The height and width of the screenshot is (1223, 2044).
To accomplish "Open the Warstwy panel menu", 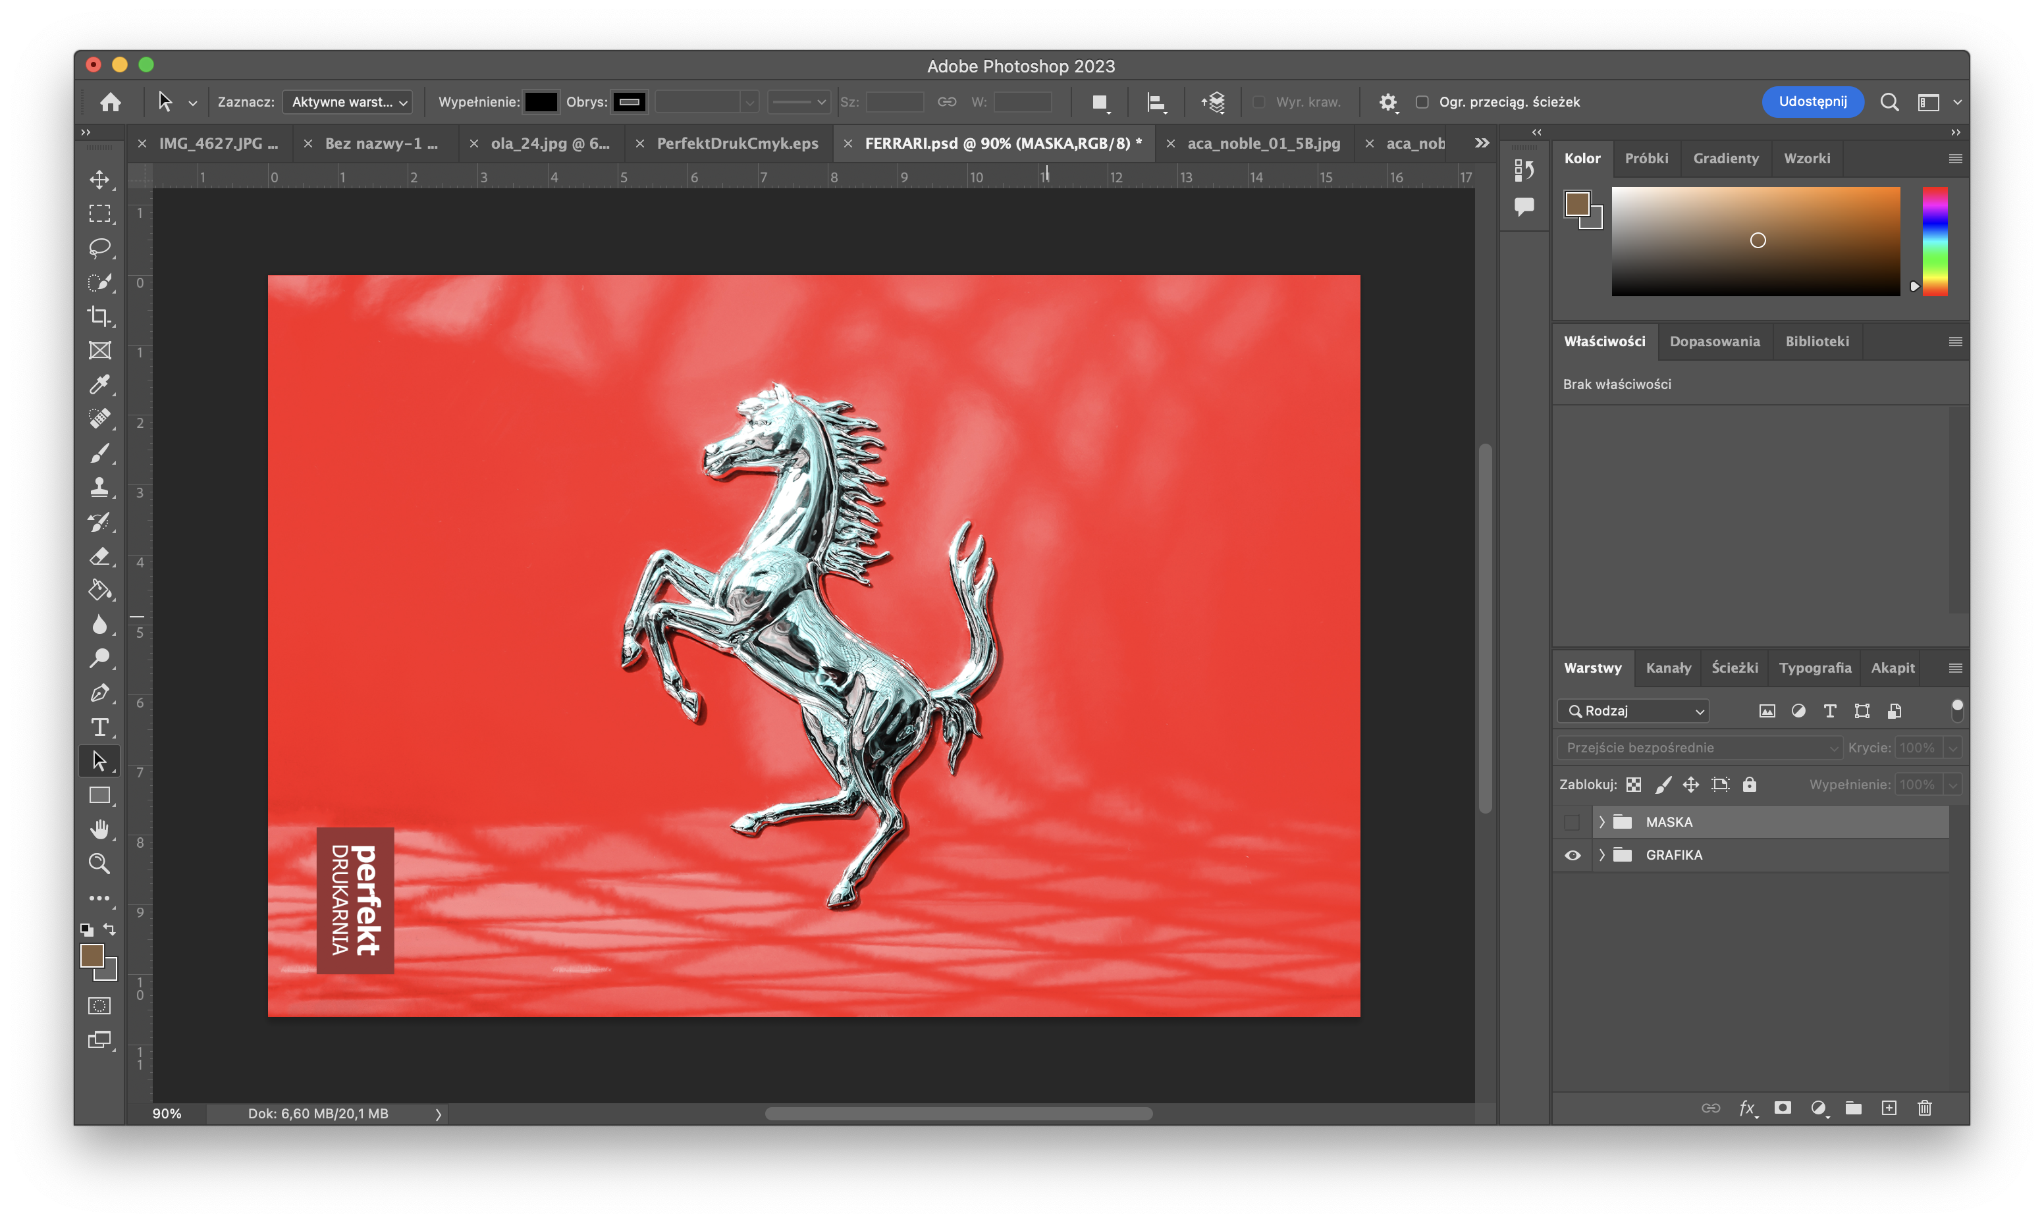I will pyautogui.click(x=1955, y=668).
